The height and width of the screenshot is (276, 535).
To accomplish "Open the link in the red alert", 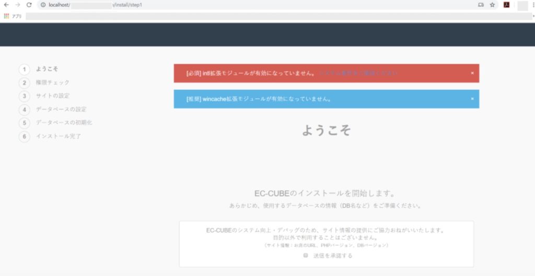I will tap(357, 73).
